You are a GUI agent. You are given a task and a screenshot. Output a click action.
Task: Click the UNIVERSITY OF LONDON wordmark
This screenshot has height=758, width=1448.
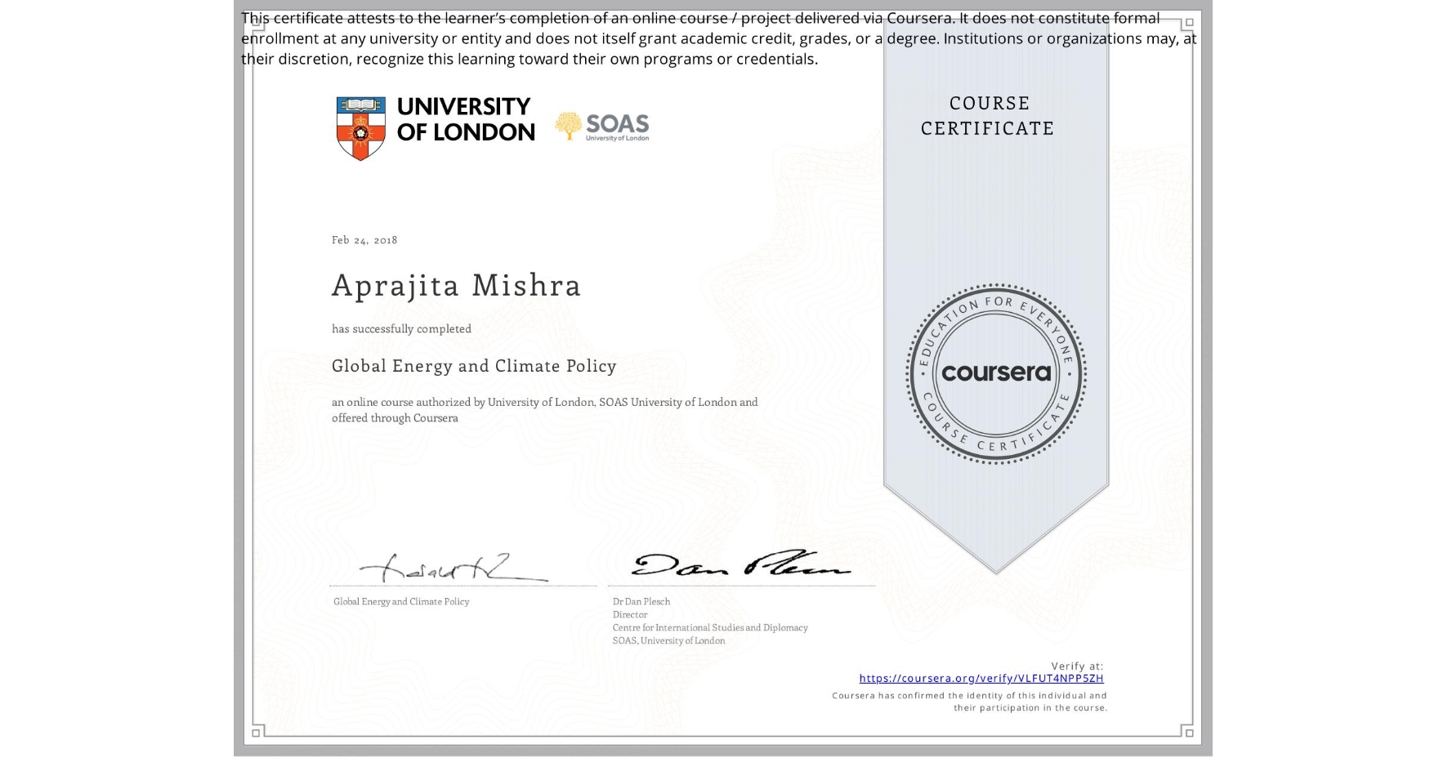[x=466, y=119]
